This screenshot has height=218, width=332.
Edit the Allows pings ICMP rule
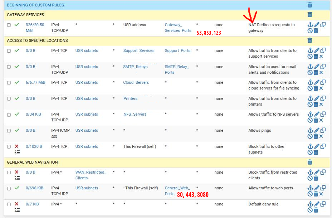pos(317,130)
